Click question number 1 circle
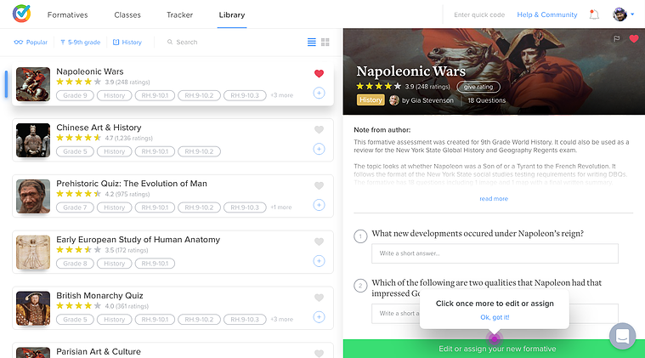Image resolution: width=645 pixels, height=358 pixels. click(360, 236)
